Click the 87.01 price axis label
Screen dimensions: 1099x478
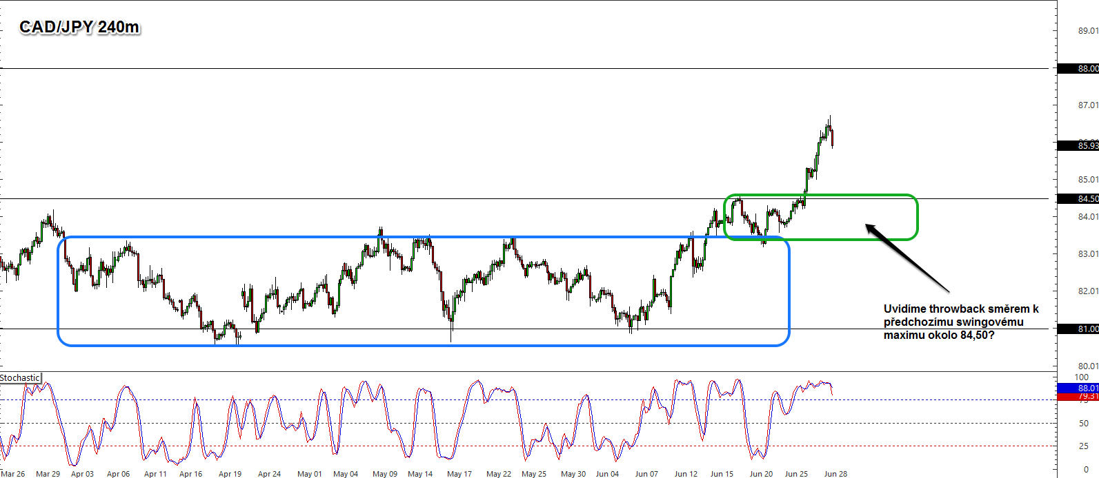[x=1088, y=105]
